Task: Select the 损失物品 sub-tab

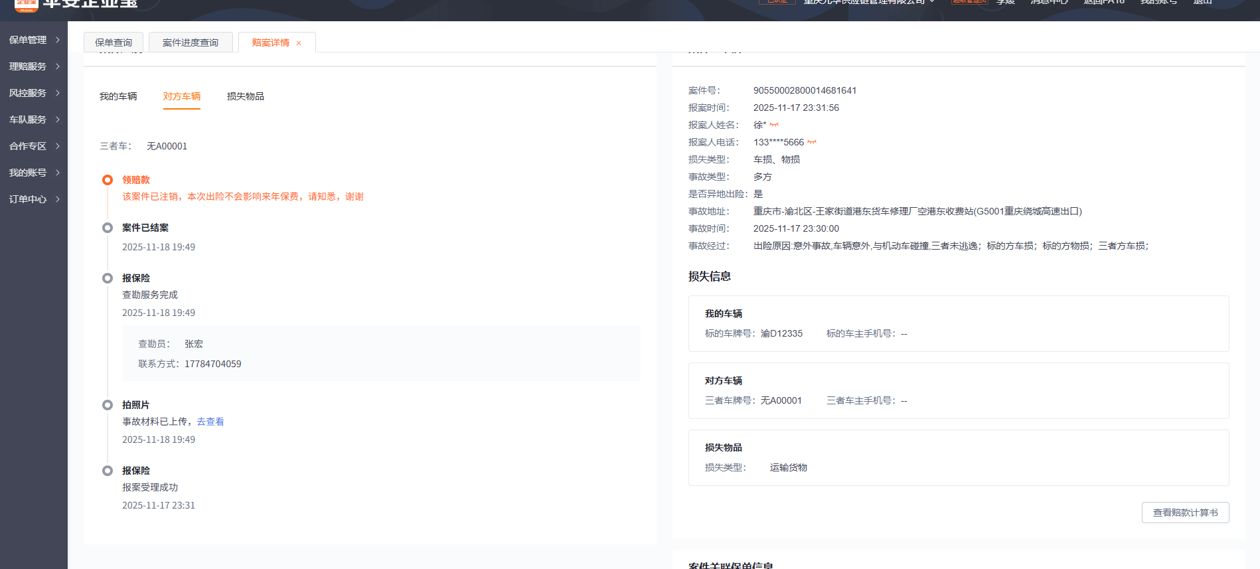Action: 246,96
